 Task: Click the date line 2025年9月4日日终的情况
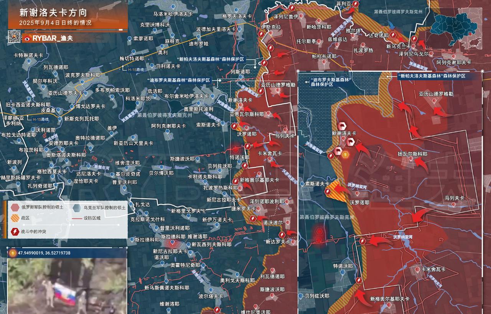click(x=55, y=23)
